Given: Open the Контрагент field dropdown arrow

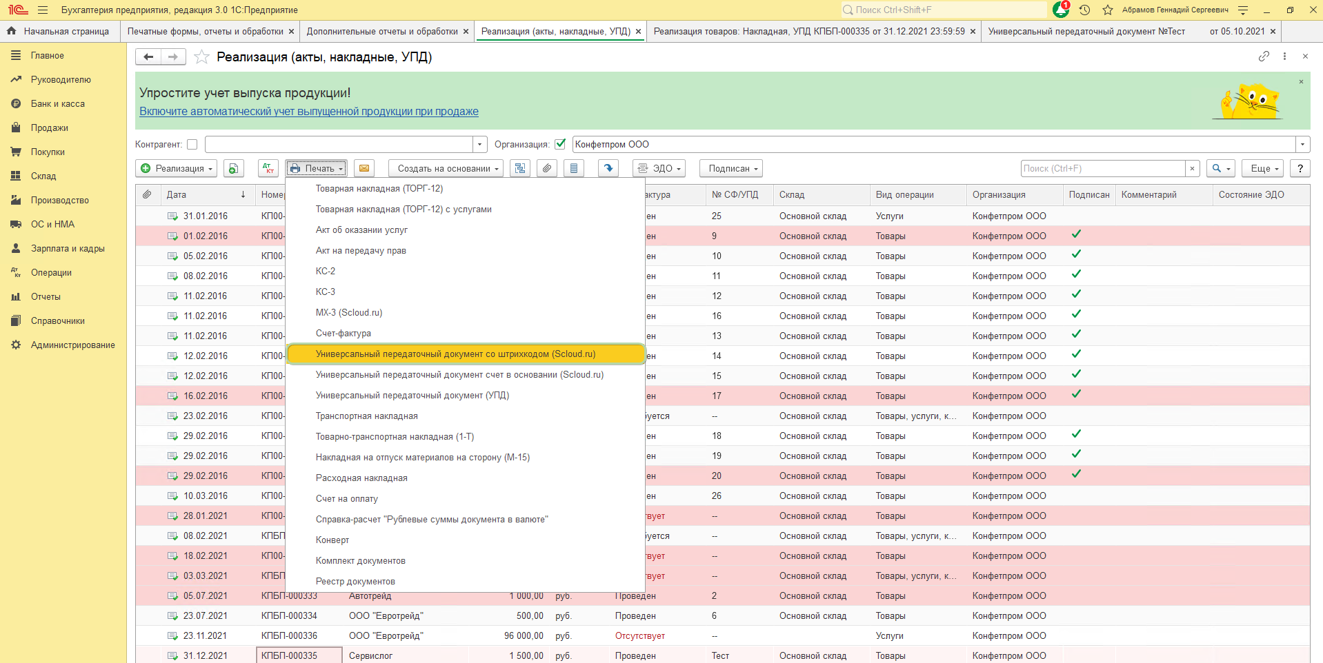Looking at the screenshot, I should click(480, 144).
